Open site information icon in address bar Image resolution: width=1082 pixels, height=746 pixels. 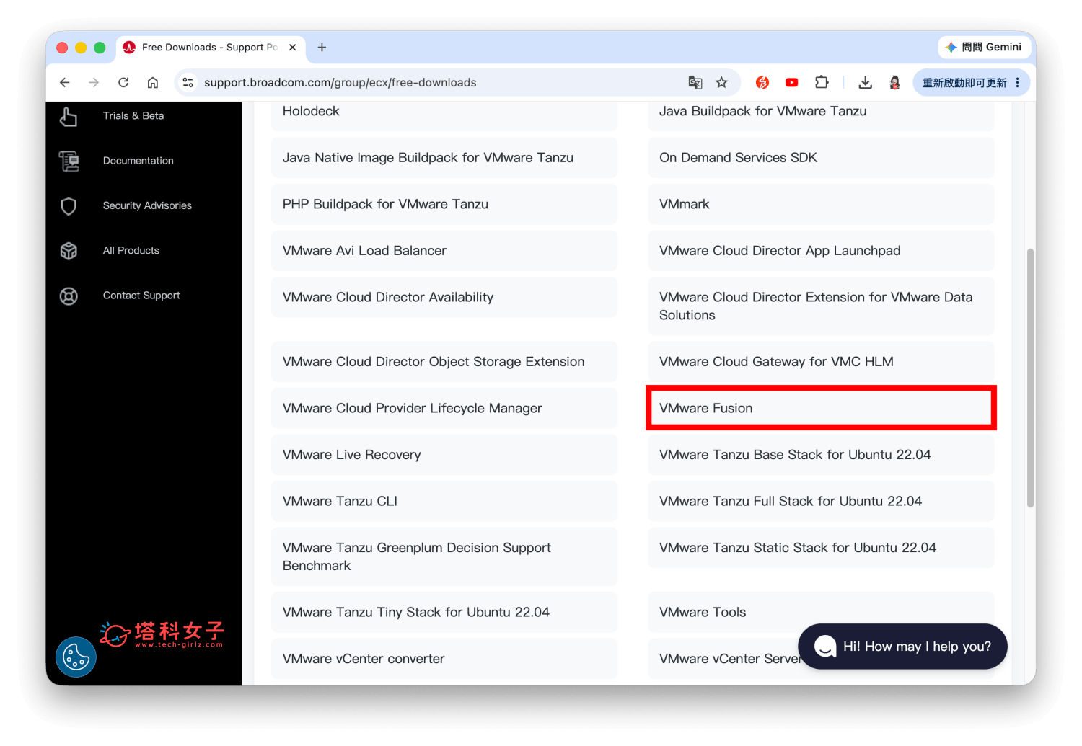tap(188, 83)
